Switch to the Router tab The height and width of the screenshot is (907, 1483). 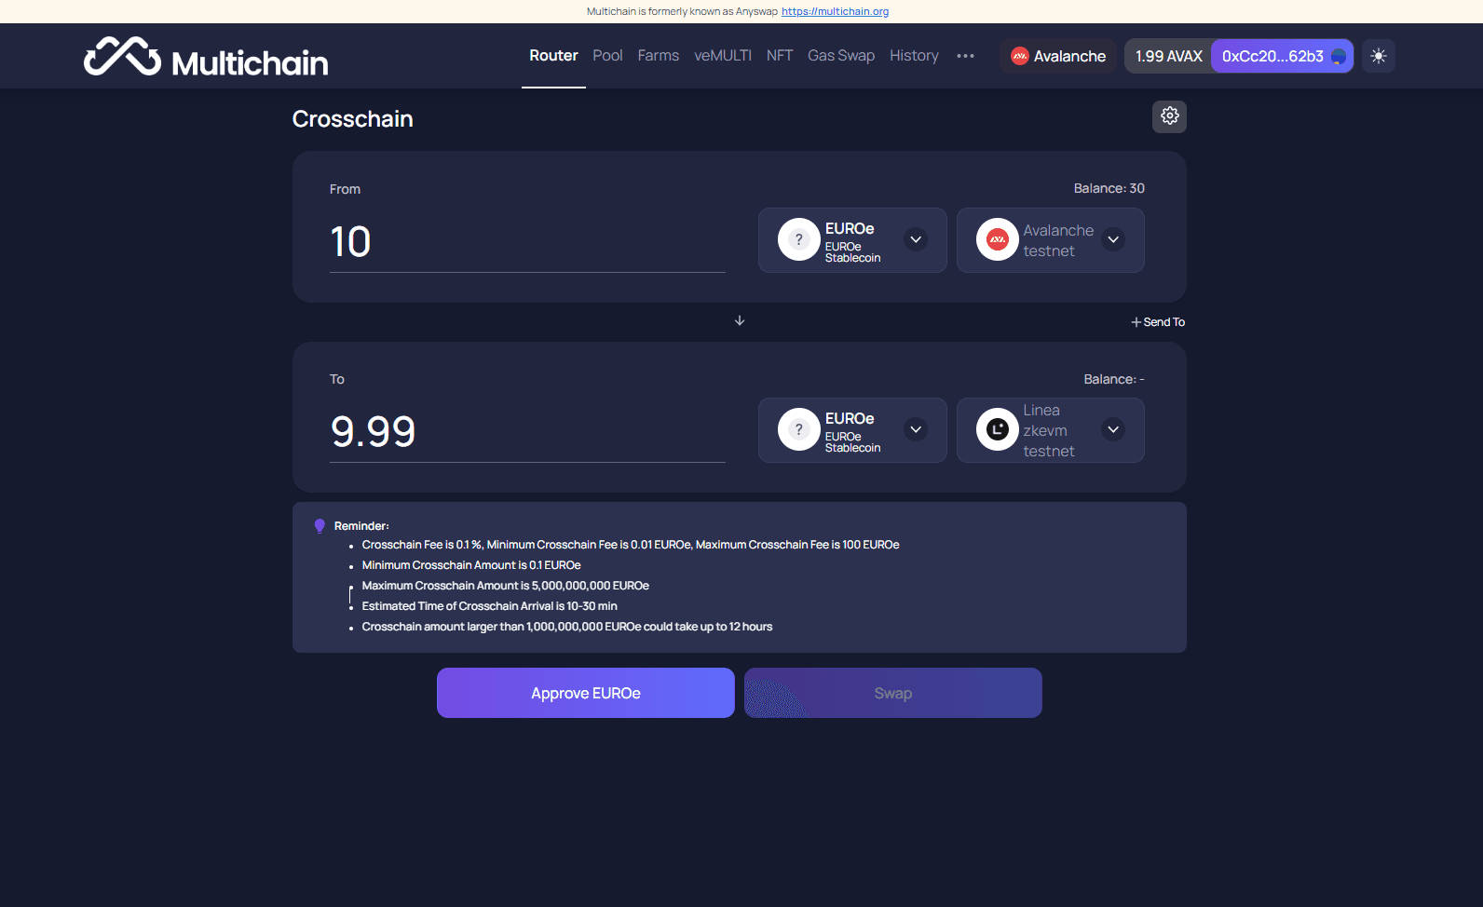tap(553, 56)
